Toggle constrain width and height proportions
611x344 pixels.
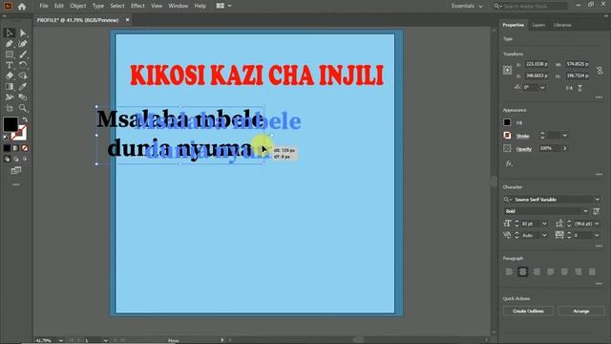[x=600, y=70]
